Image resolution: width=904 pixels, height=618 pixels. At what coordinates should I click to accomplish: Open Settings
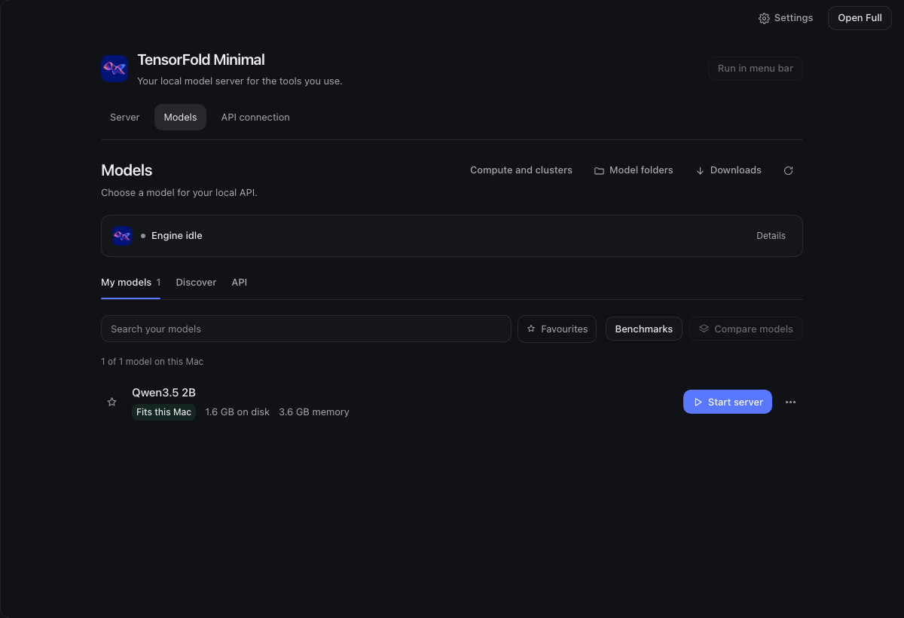pos(786,18)
